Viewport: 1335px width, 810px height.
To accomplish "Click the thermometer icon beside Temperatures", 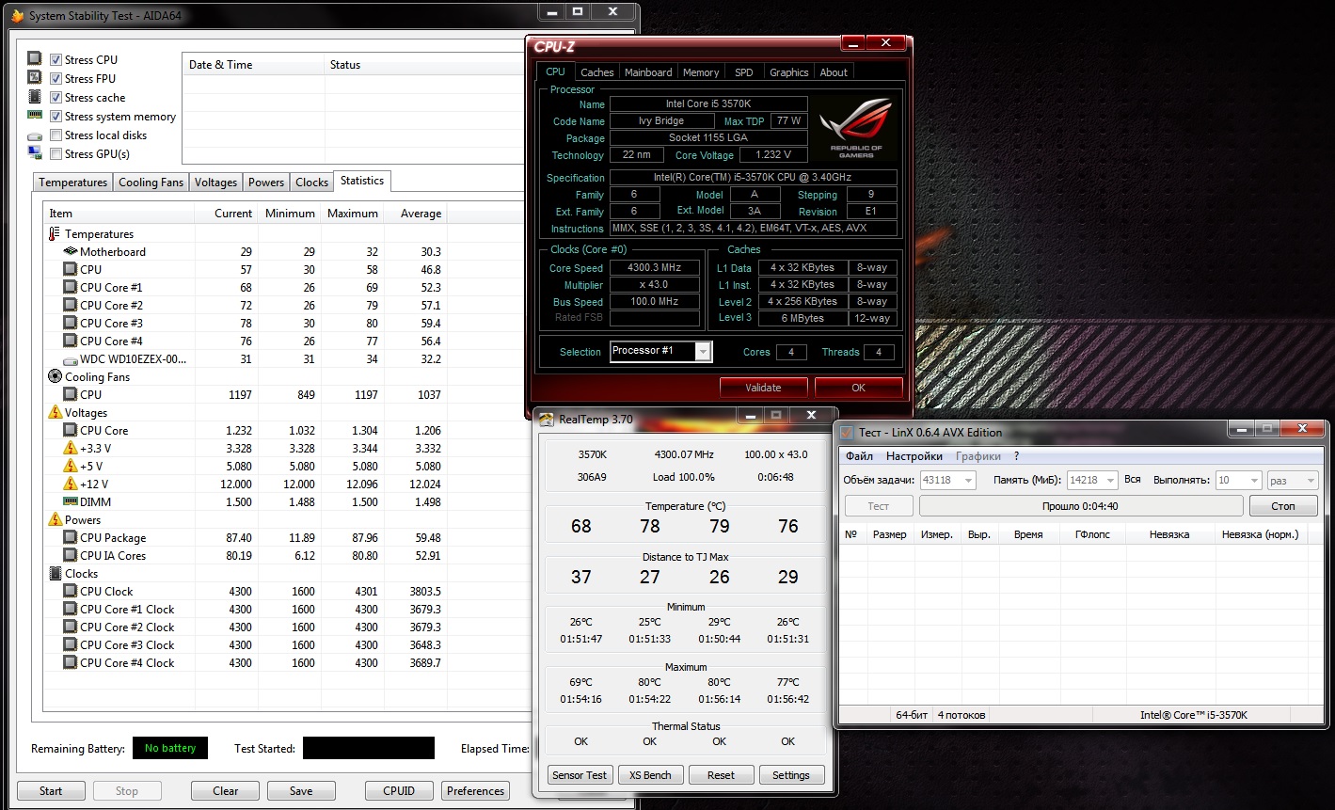I will [54, 233].
